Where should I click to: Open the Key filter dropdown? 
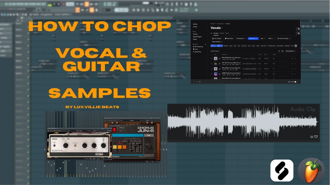263,39
